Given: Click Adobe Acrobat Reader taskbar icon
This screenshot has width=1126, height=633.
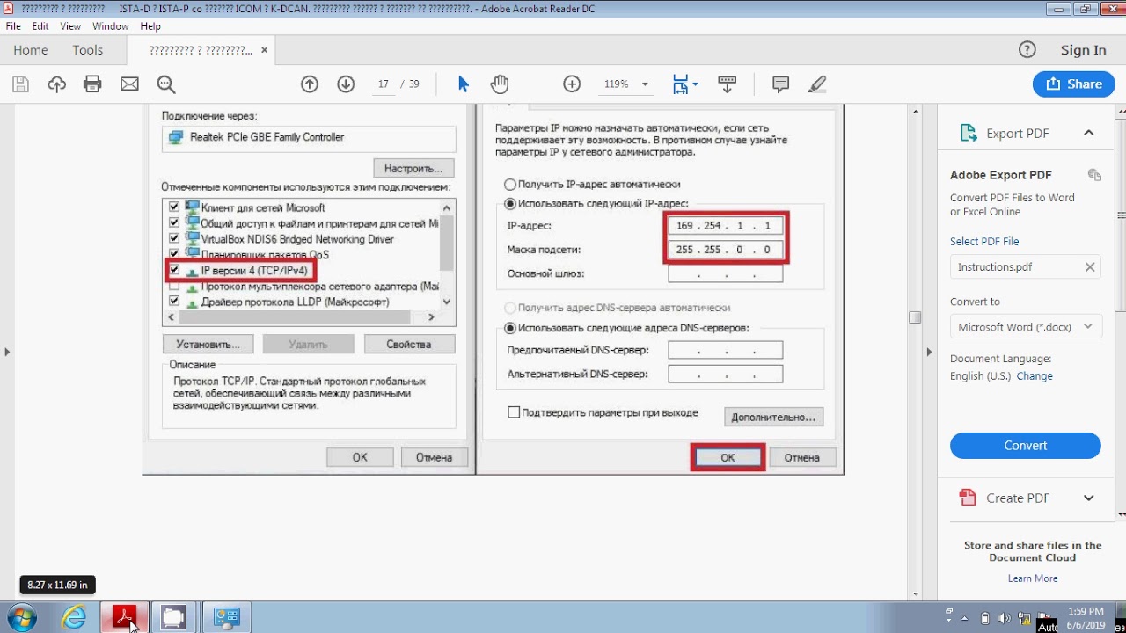Looking at the screenshot, I should click(x=124, y=618).
